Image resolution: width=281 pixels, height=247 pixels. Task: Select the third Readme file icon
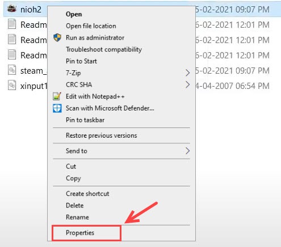12,55
